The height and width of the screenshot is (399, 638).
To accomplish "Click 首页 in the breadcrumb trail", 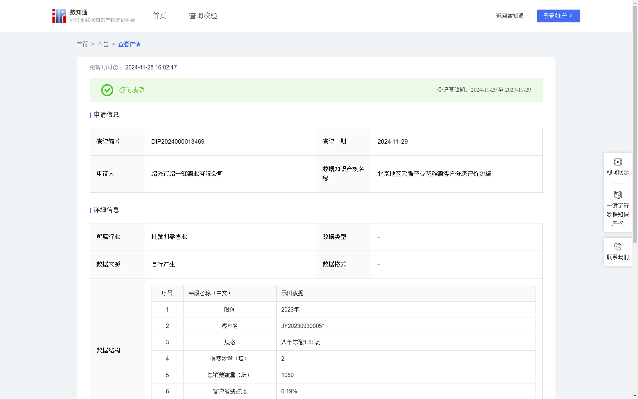I will 82,44.
